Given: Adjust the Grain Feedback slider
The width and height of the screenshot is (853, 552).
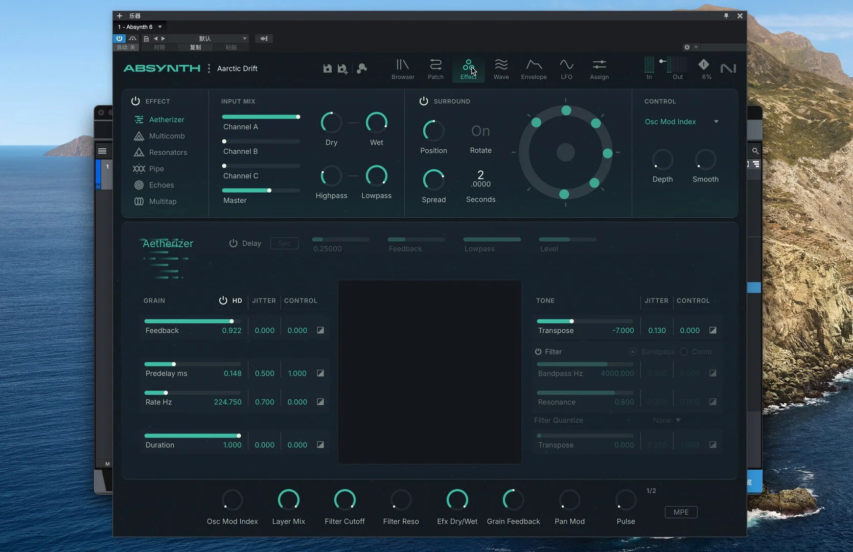Looking at the screenshot, I should tap(188, 321).
